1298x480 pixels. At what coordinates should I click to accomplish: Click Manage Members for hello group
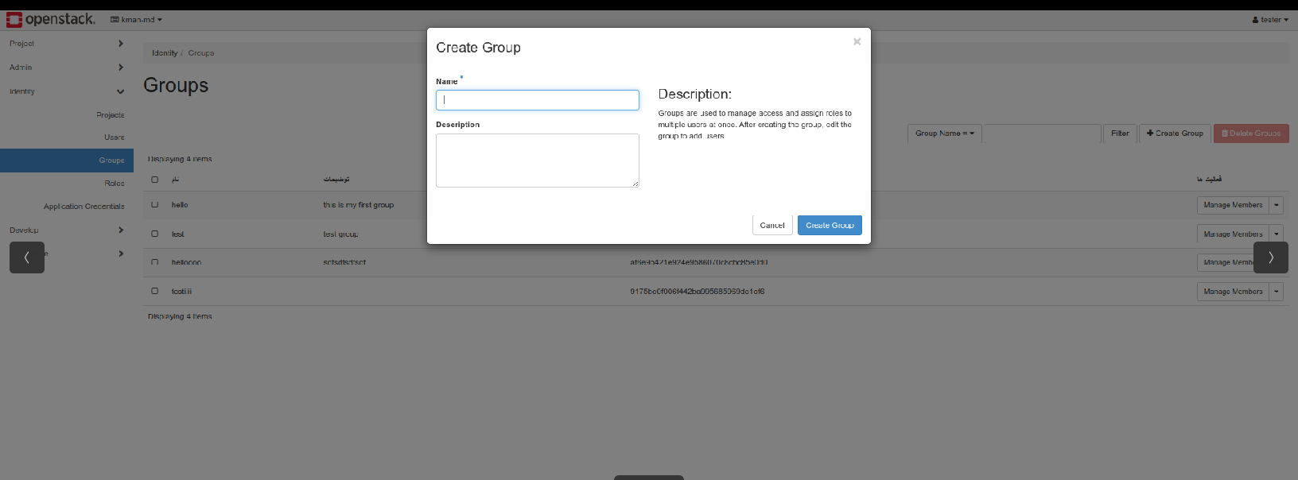[1233, 205]
